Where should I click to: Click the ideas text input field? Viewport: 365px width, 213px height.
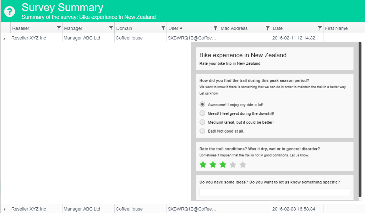pos(274,192)
